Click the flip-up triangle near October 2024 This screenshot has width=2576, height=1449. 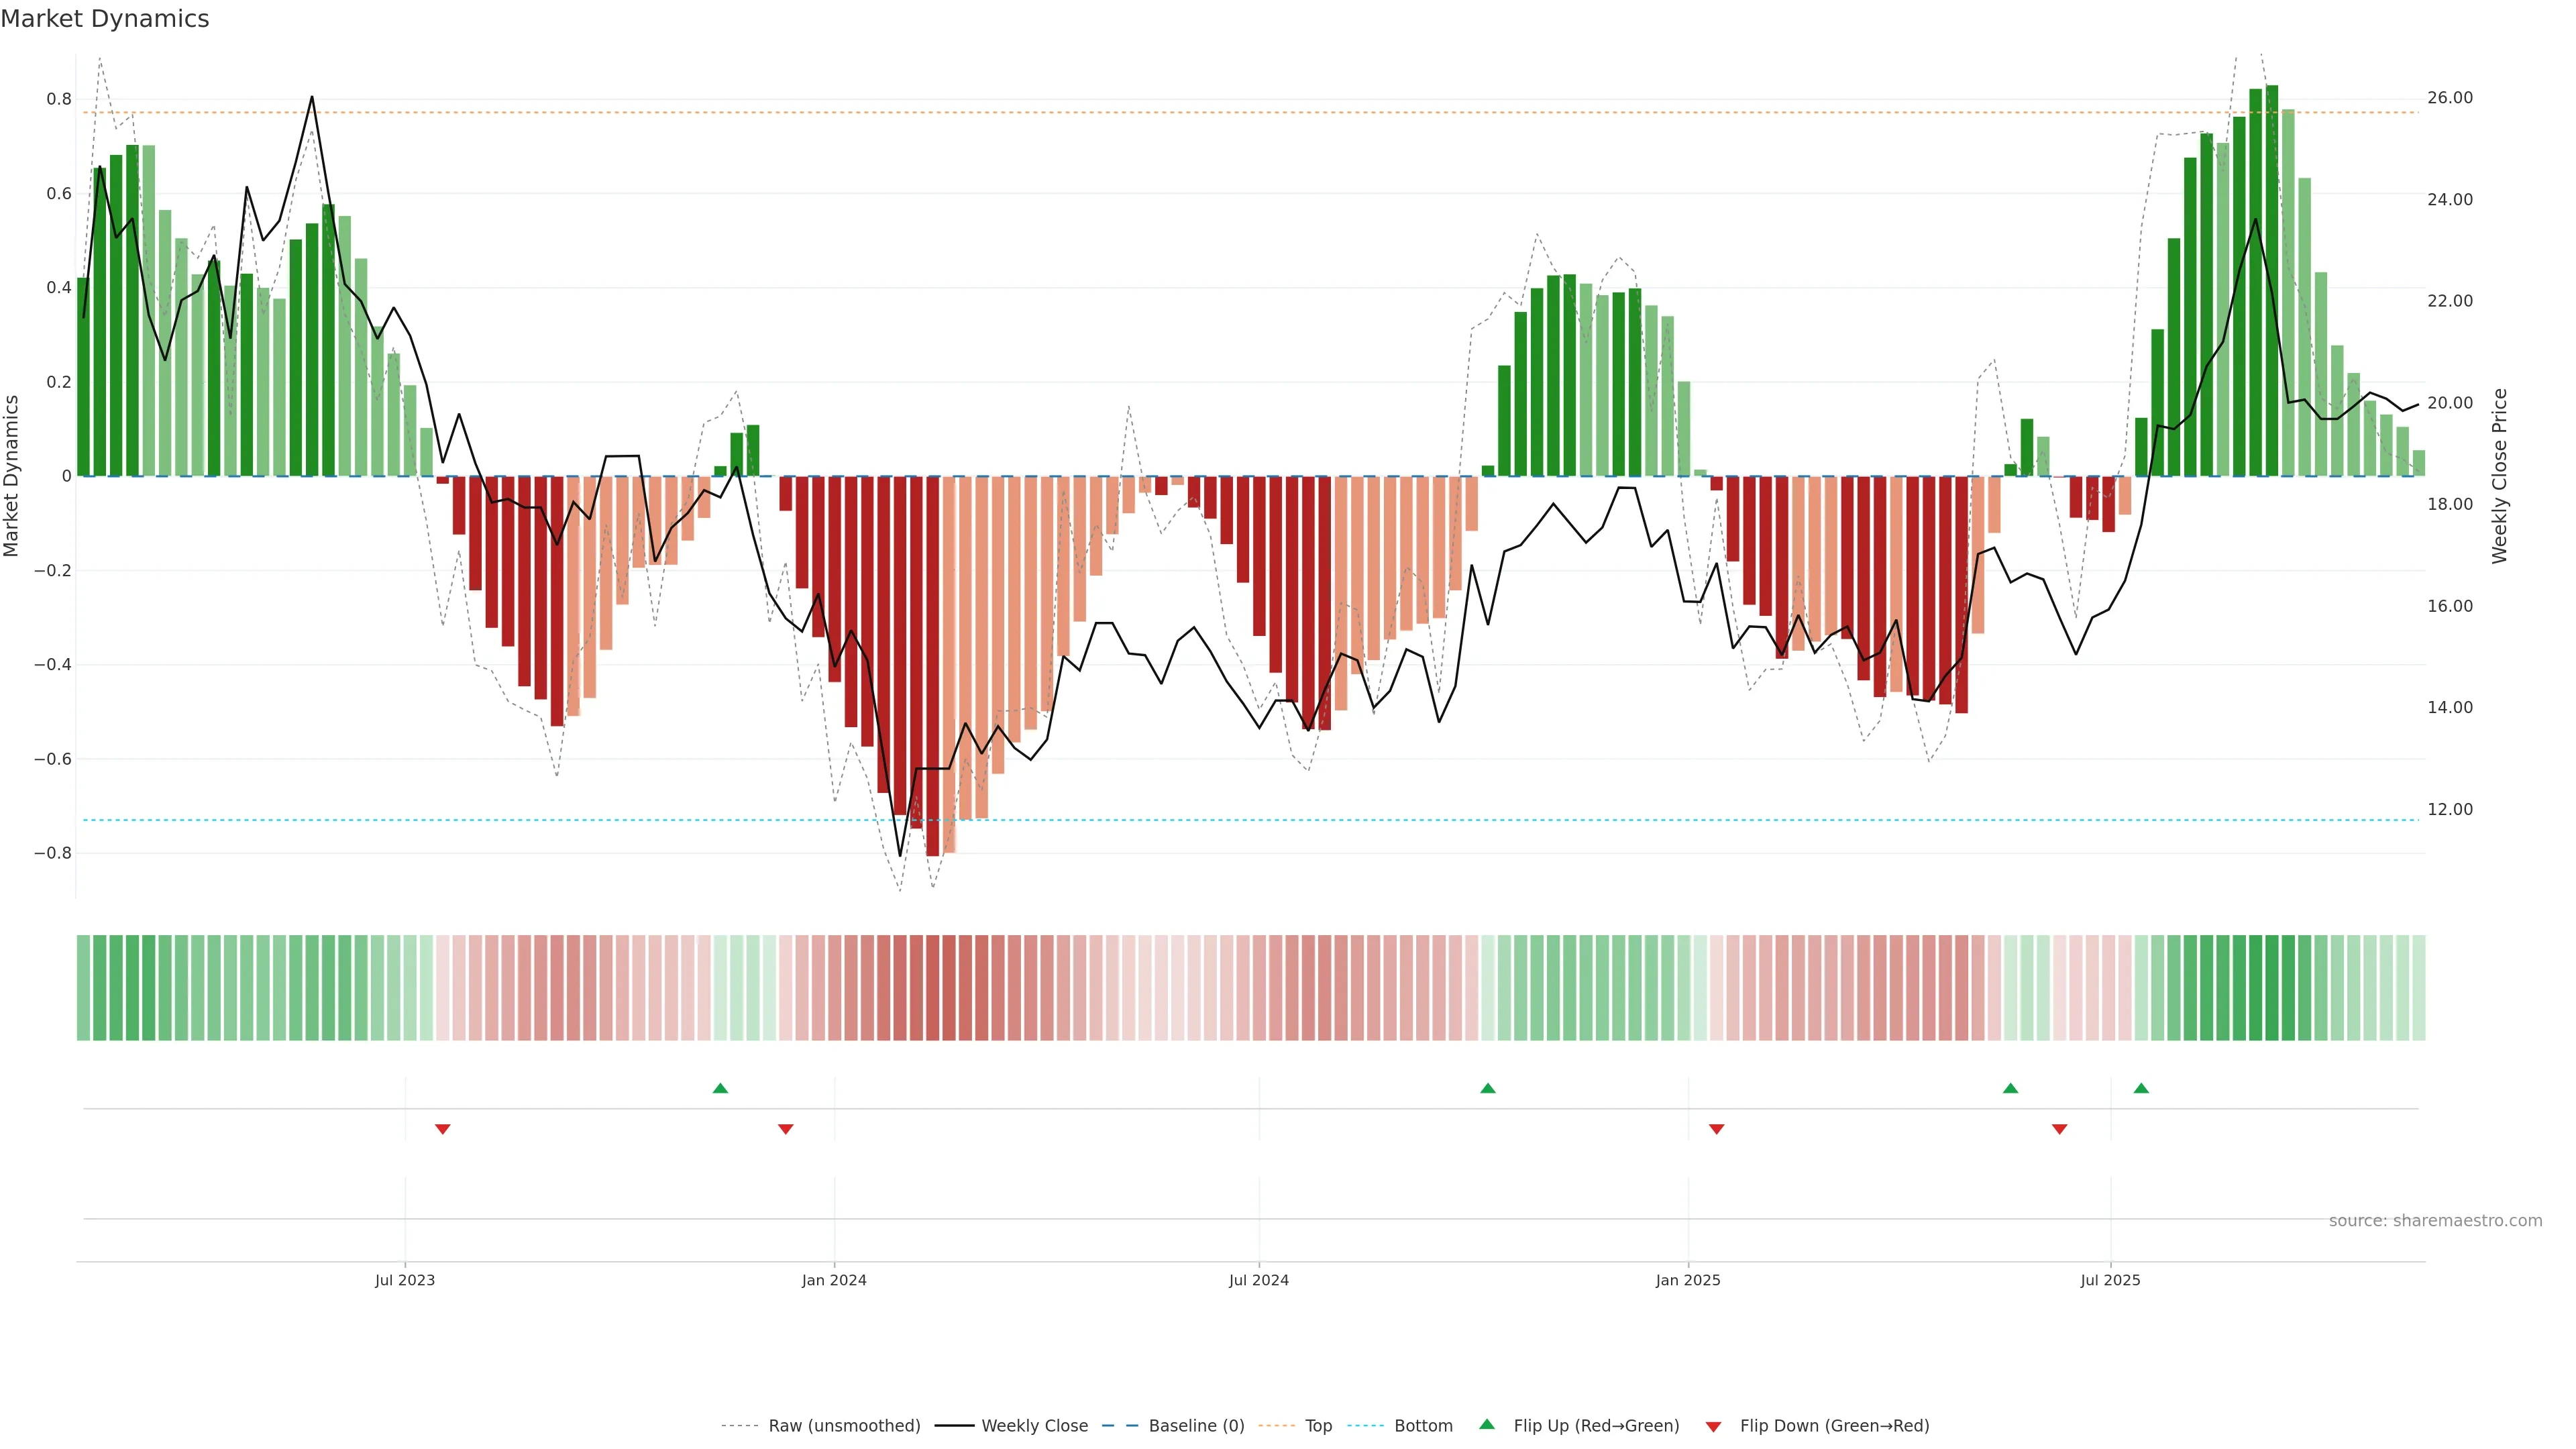point(1488,1088)
